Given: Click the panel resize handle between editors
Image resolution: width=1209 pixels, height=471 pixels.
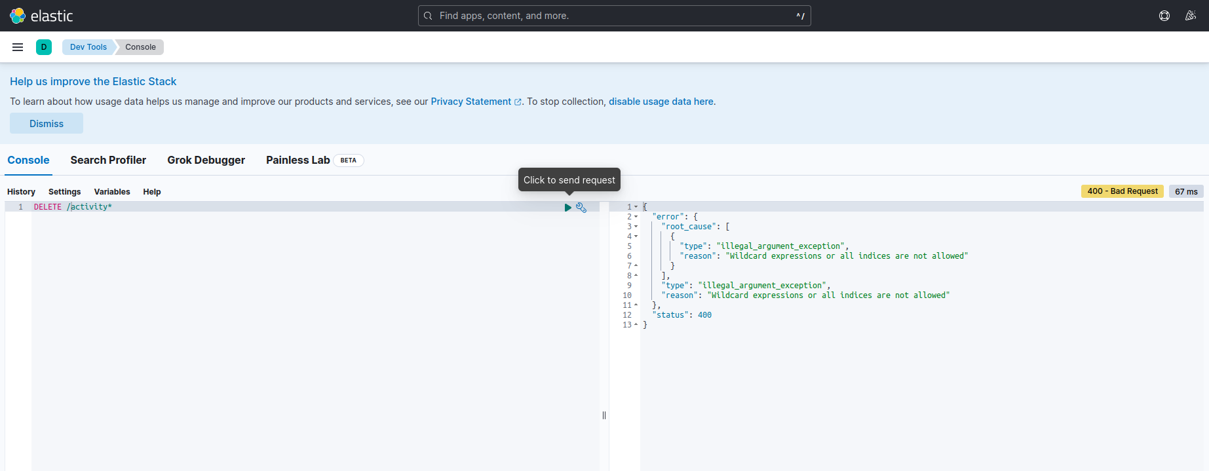Looking at the screenshot, I should [604, 415].
